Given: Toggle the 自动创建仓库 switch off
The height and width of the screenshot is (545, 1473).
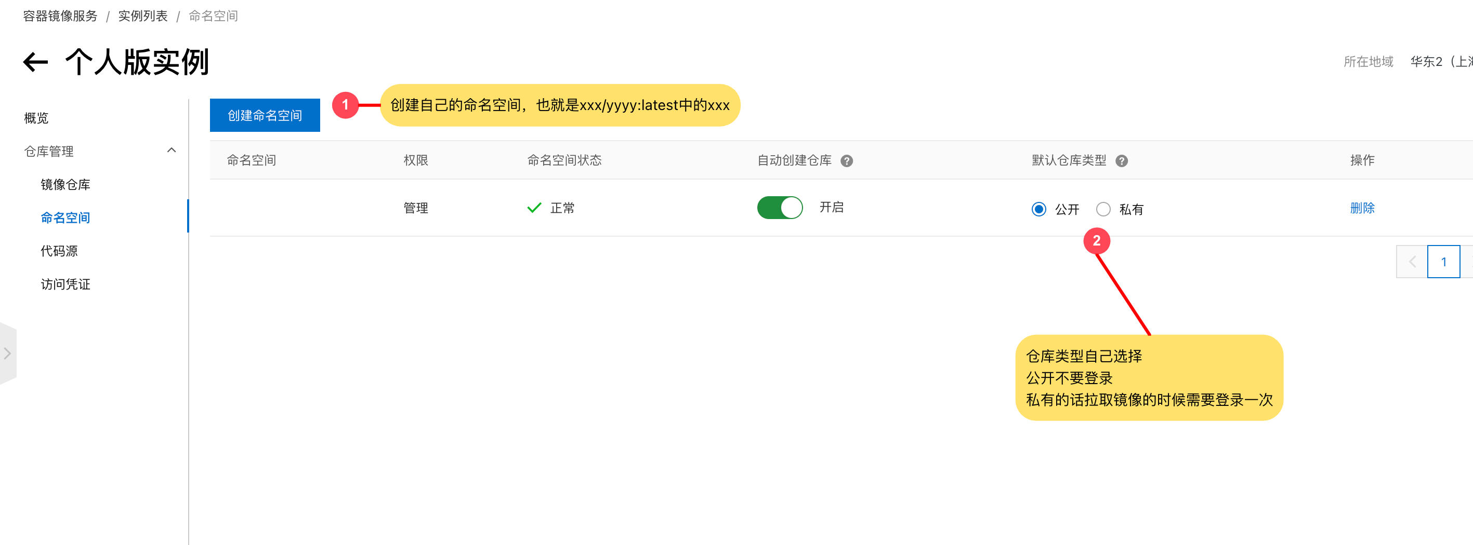Looking at the screenshot, I should click(x=780, y=208).
